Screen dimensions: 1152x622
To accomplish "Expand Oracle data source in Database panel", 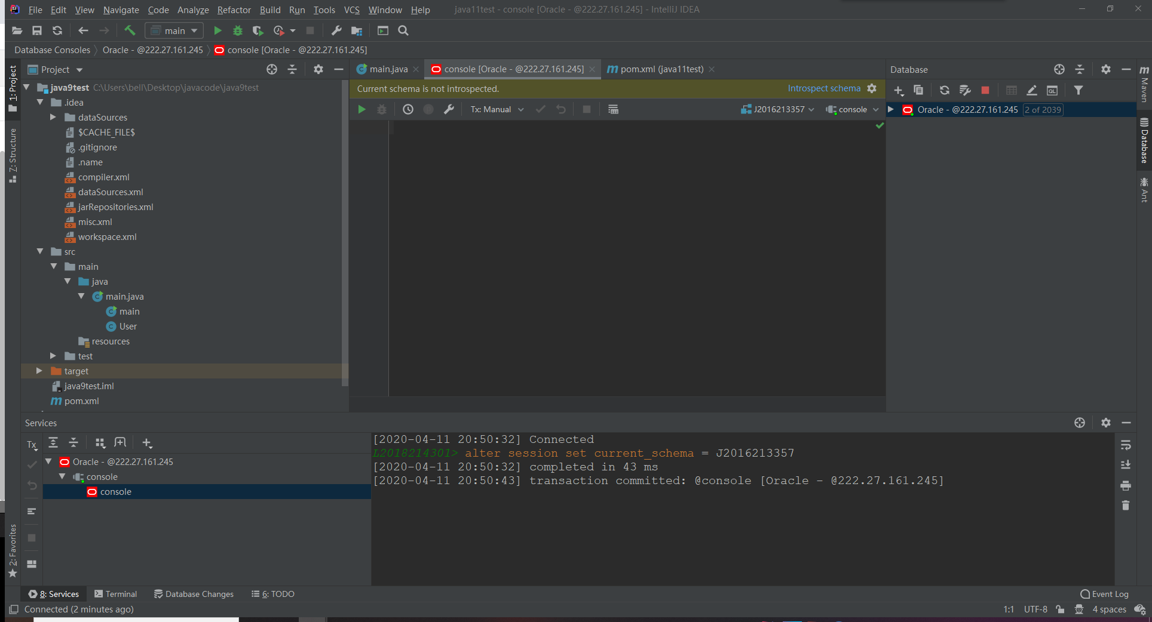I will 891,109.
